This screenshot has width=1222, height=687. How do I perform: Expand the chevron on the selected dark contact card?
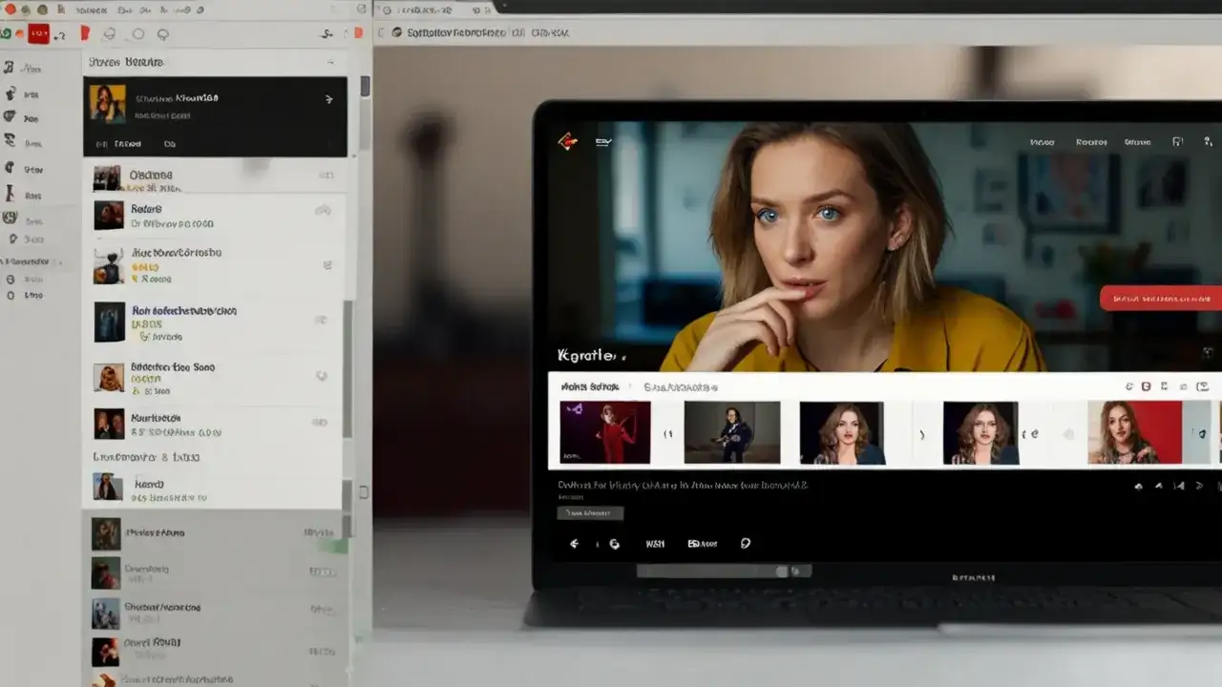(329, 99)
